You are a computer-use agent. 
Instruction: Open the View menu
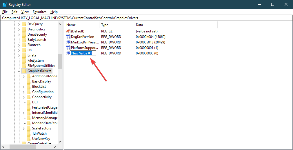(25, 12)
